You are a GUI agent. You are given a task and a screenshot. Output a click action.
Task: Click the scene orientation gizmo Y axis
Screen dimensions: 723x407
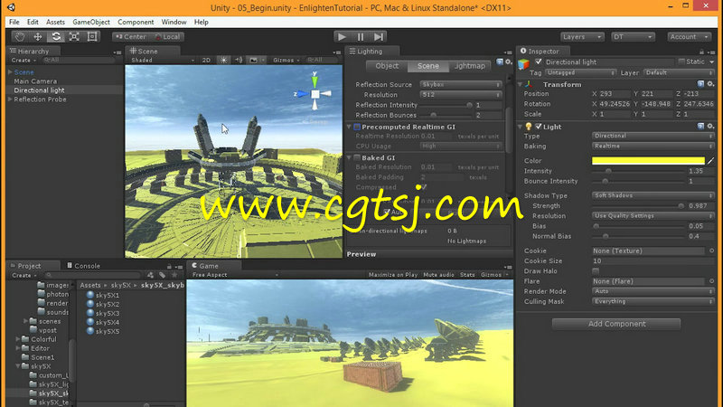(315, 80)
